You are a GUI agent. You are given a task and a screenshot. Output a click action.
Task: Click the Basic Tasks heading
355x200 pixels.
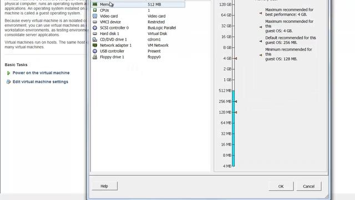tap(16, 64)
